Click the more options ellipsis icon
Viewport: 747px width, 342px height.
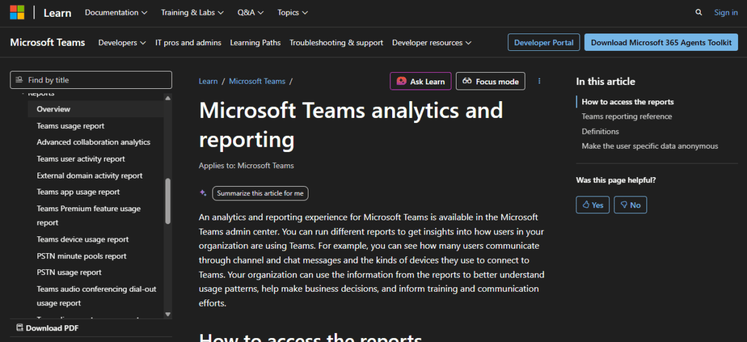coord(539,81)
